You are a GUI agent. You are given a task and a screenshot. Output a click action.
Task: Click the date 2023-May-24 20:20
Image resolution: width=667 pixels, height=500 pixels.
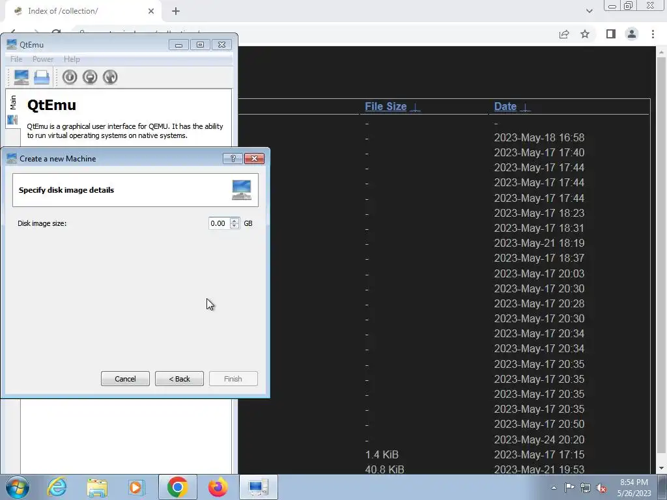[539, 439]
